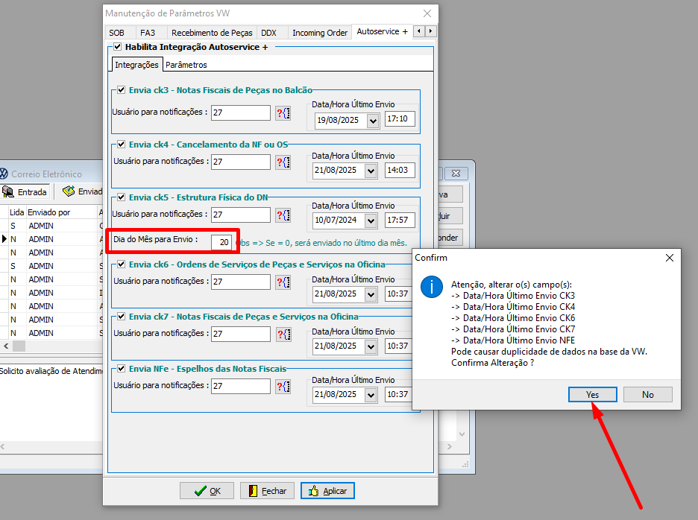Open user lookup icon for ck4 notifications
The width and height of the screenshot is (698, 520).
click(x=283, y=162)
